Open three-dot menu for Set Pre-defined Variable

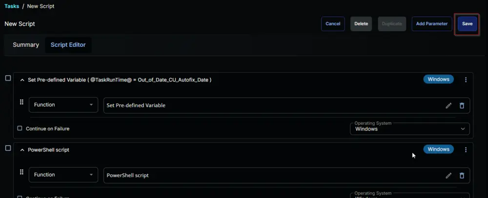pos(466,80)
